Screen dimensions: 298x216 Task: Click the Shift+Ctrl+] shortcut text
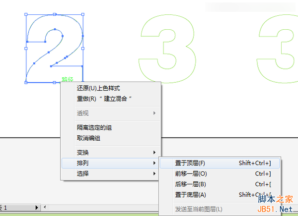pos(255,163)
